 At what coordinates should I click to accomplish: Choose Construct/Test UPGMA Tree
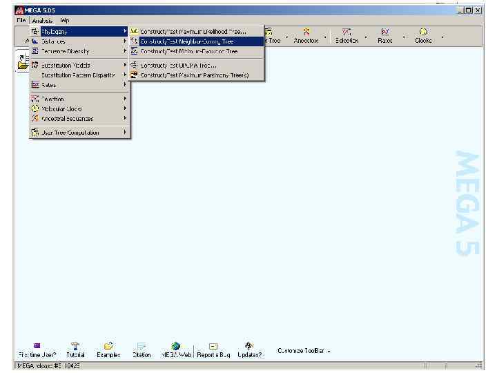point(197,66)
